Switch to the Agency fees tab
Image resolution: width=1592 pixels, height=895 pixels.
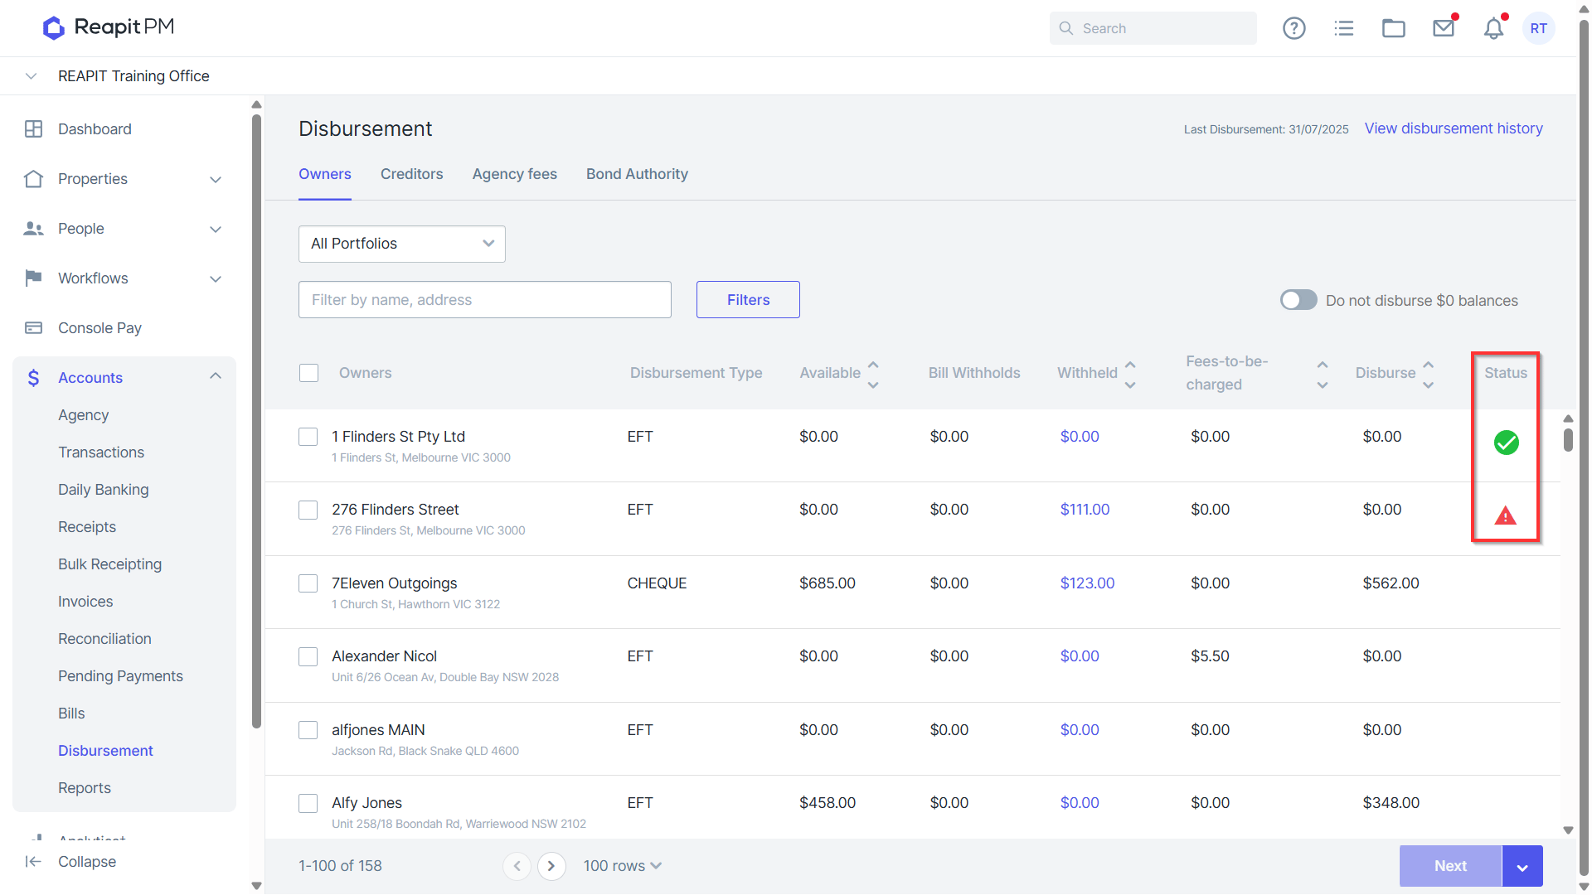[514, 174]
